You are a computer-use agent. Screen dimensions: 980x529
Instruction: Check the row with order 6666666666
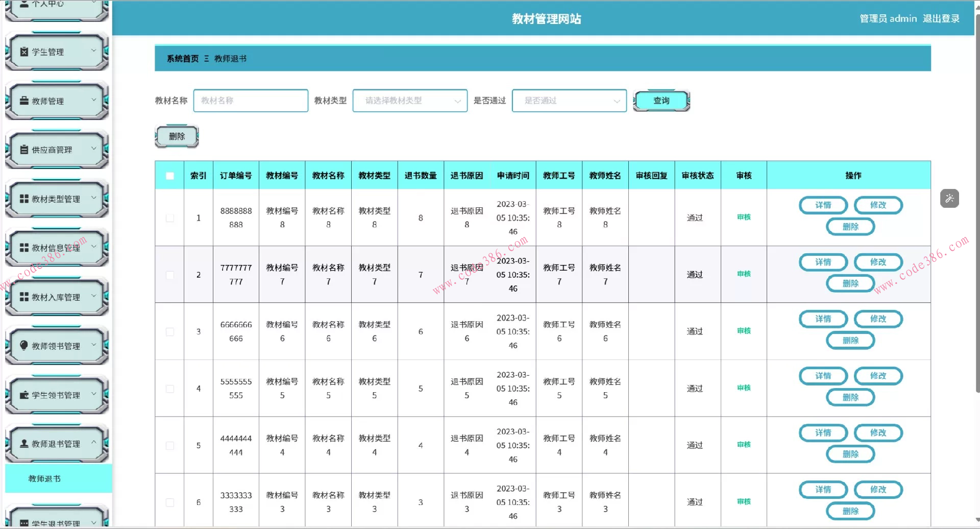(x=170, y=332)
